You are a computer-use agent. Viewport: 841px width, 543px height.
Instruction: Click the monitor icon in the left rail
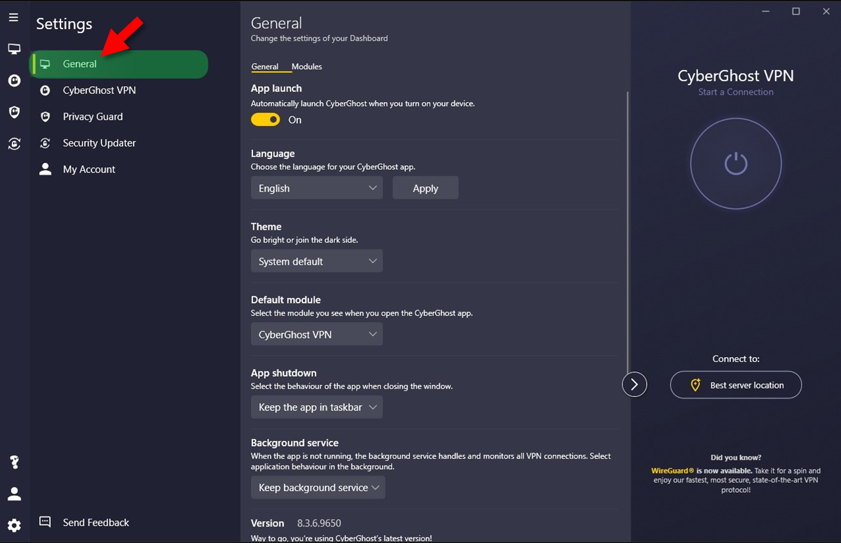[x=14, y=49]
